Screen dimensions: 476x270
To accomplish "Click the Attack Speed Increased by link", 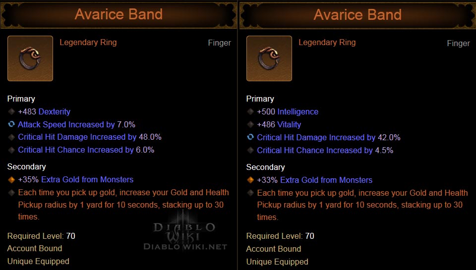I will [x=66, y=124].
